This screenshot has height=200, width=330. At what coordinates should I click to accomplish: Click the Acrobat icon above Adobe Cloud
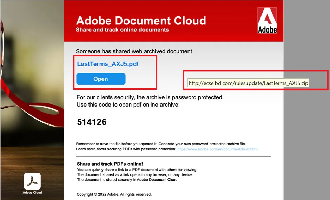32,181
